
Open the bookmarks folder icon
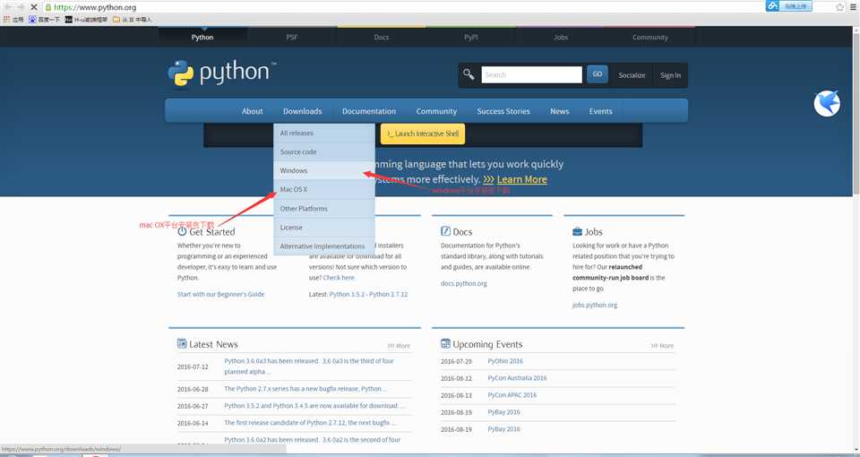point(116,19)
